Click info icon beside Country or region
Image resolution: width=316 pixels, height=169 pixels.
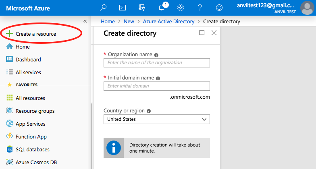tap(149, 111)
